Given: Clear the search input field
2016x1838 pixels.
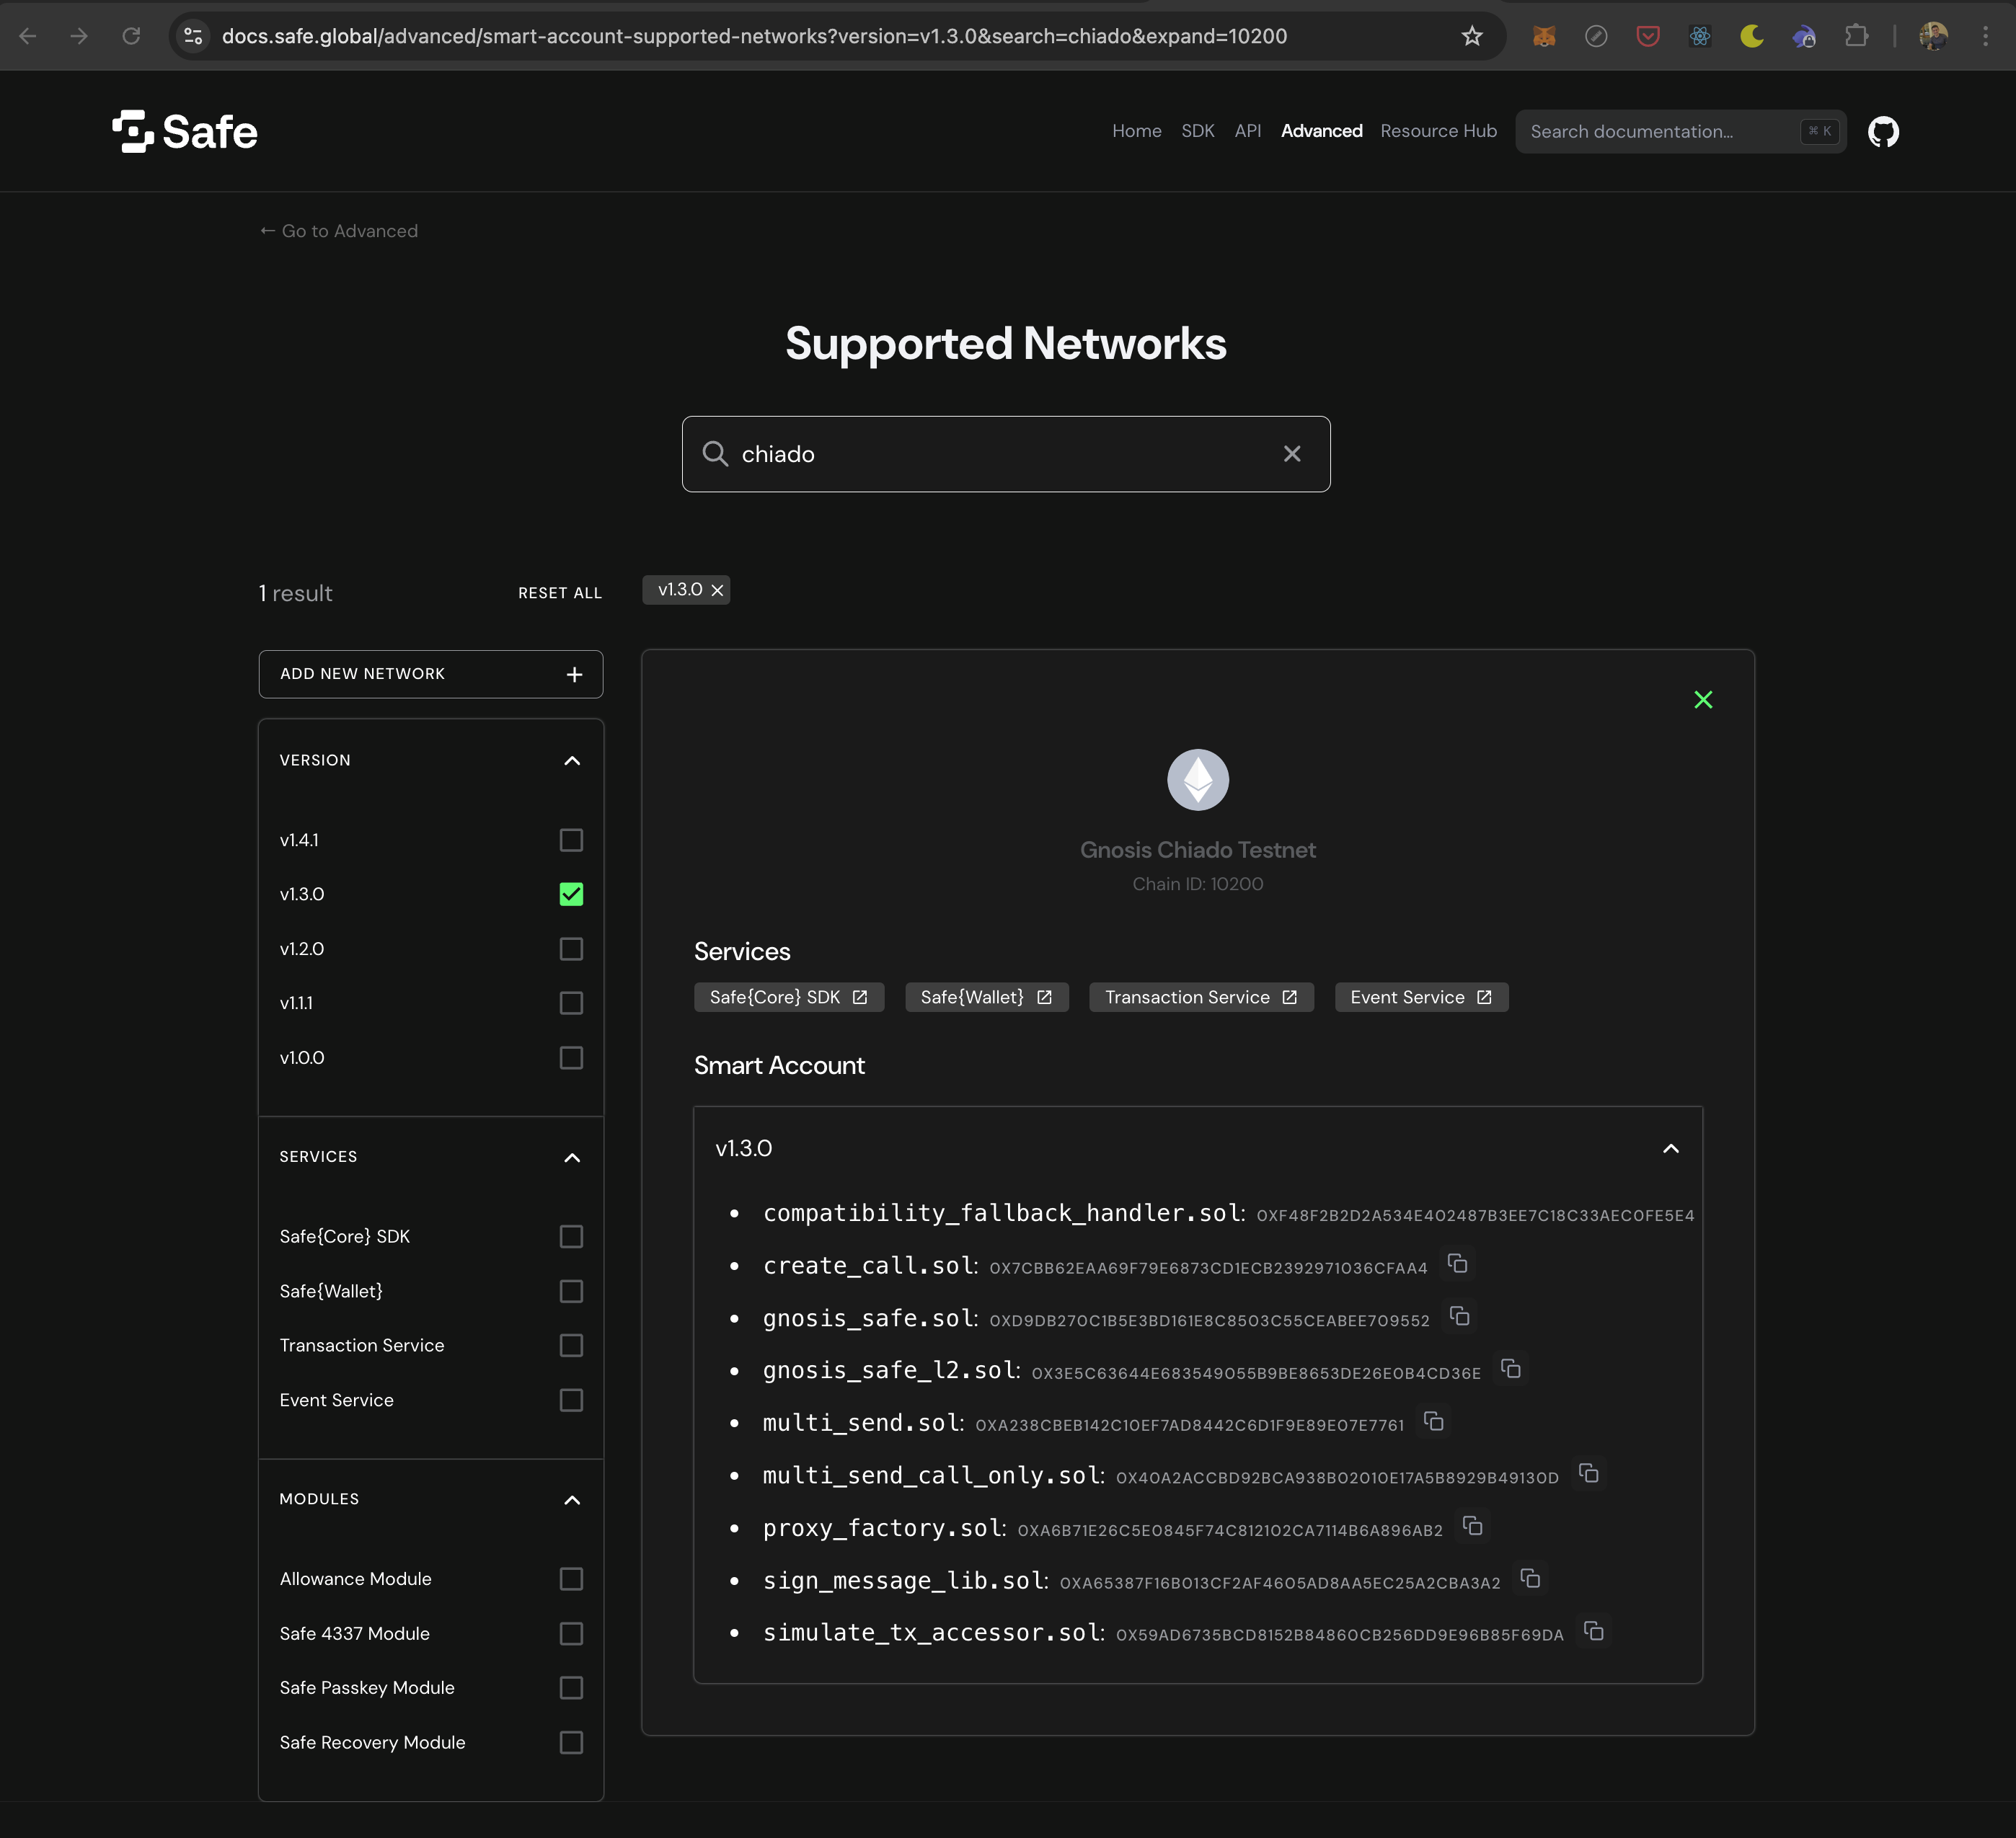Looking at the screenshot, I should pos(1294,453).
